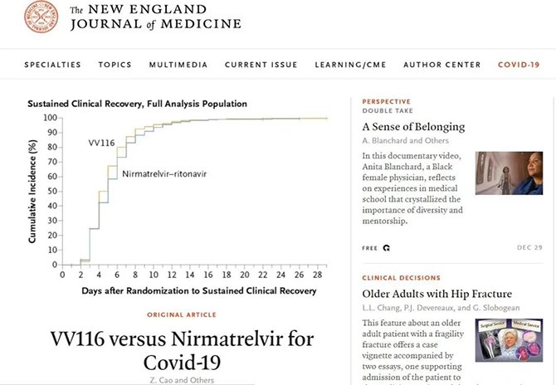Open the Author Center menu
The image size is (556, 385).
click(442, 65)
